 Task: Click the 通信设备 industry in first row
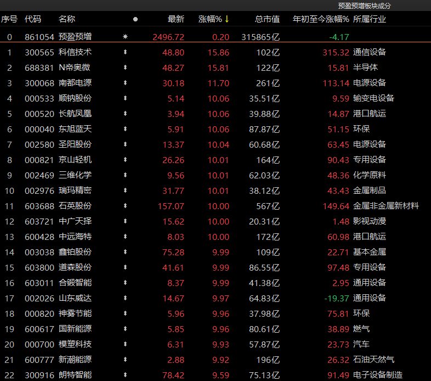pyautogui.click(x=369, y=52)
